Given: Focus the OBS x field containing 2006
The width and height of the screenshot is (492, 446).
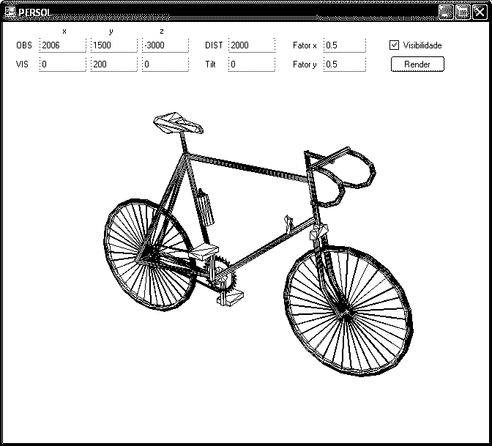Looking at the screenshot, I should click(x=62, y=45).
